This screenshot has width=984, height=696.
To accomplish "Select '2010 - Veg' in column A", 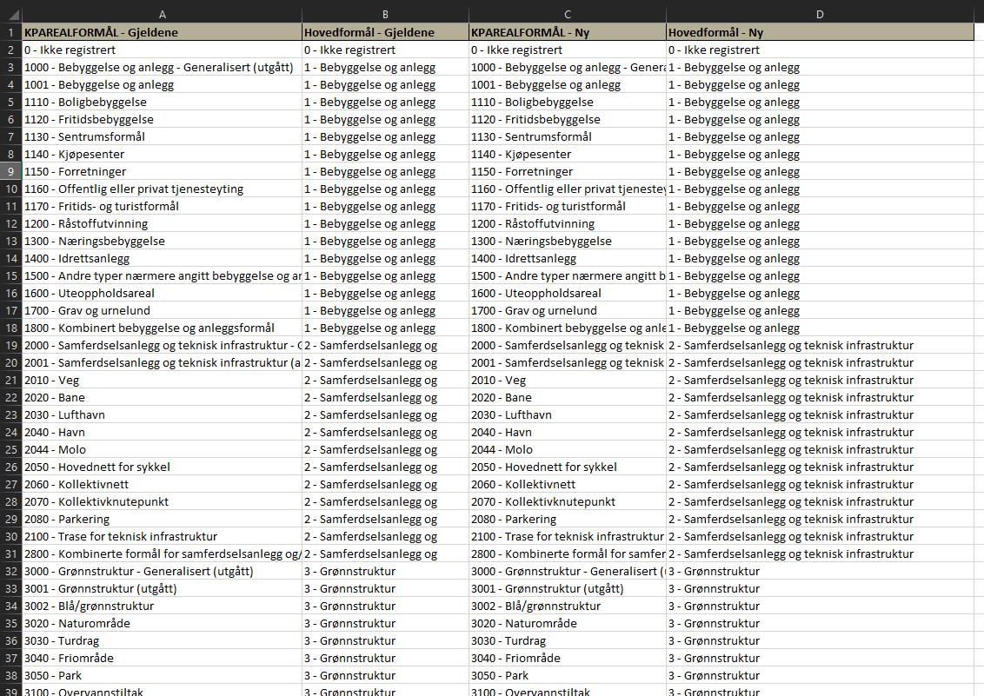I will pos(162,380).
